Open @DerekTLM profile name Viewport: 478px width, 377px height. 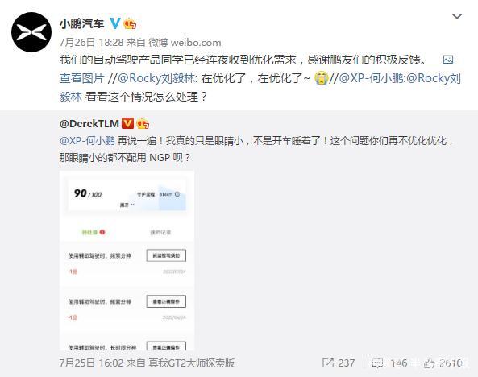click(x=89, y=124)
